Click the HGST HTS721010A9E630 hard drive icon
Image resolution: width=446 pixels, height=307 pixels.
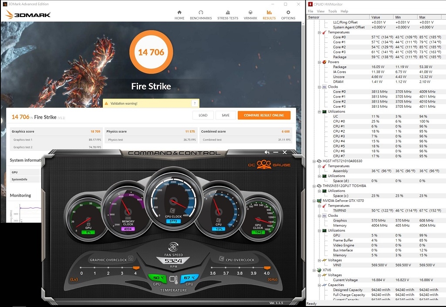(319, 161)
